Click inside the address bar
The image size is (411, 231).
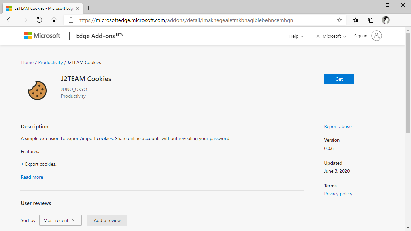[202, 20]
